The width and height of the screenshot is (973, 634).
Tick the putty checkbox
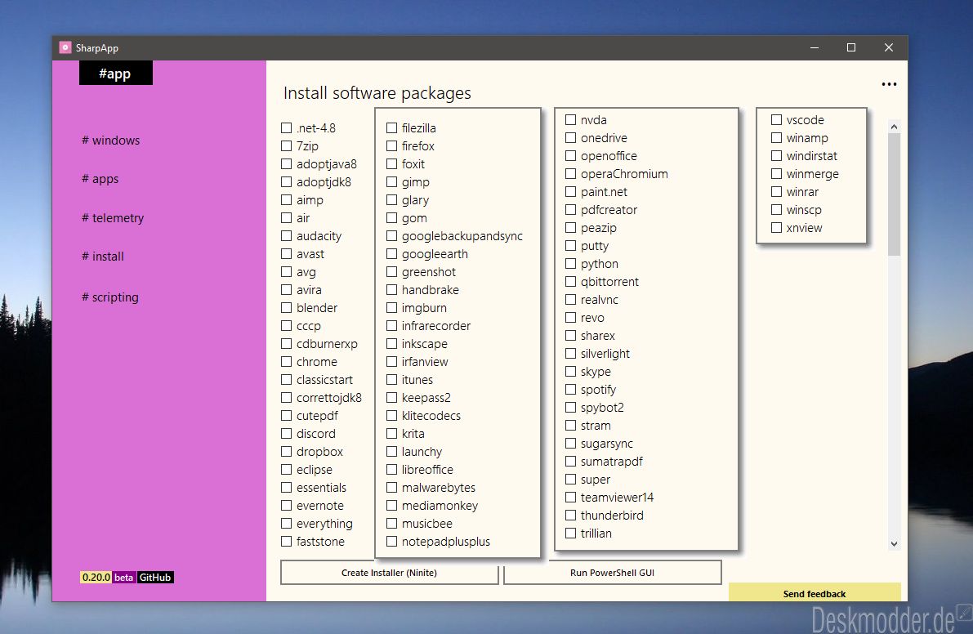point(571,246)
